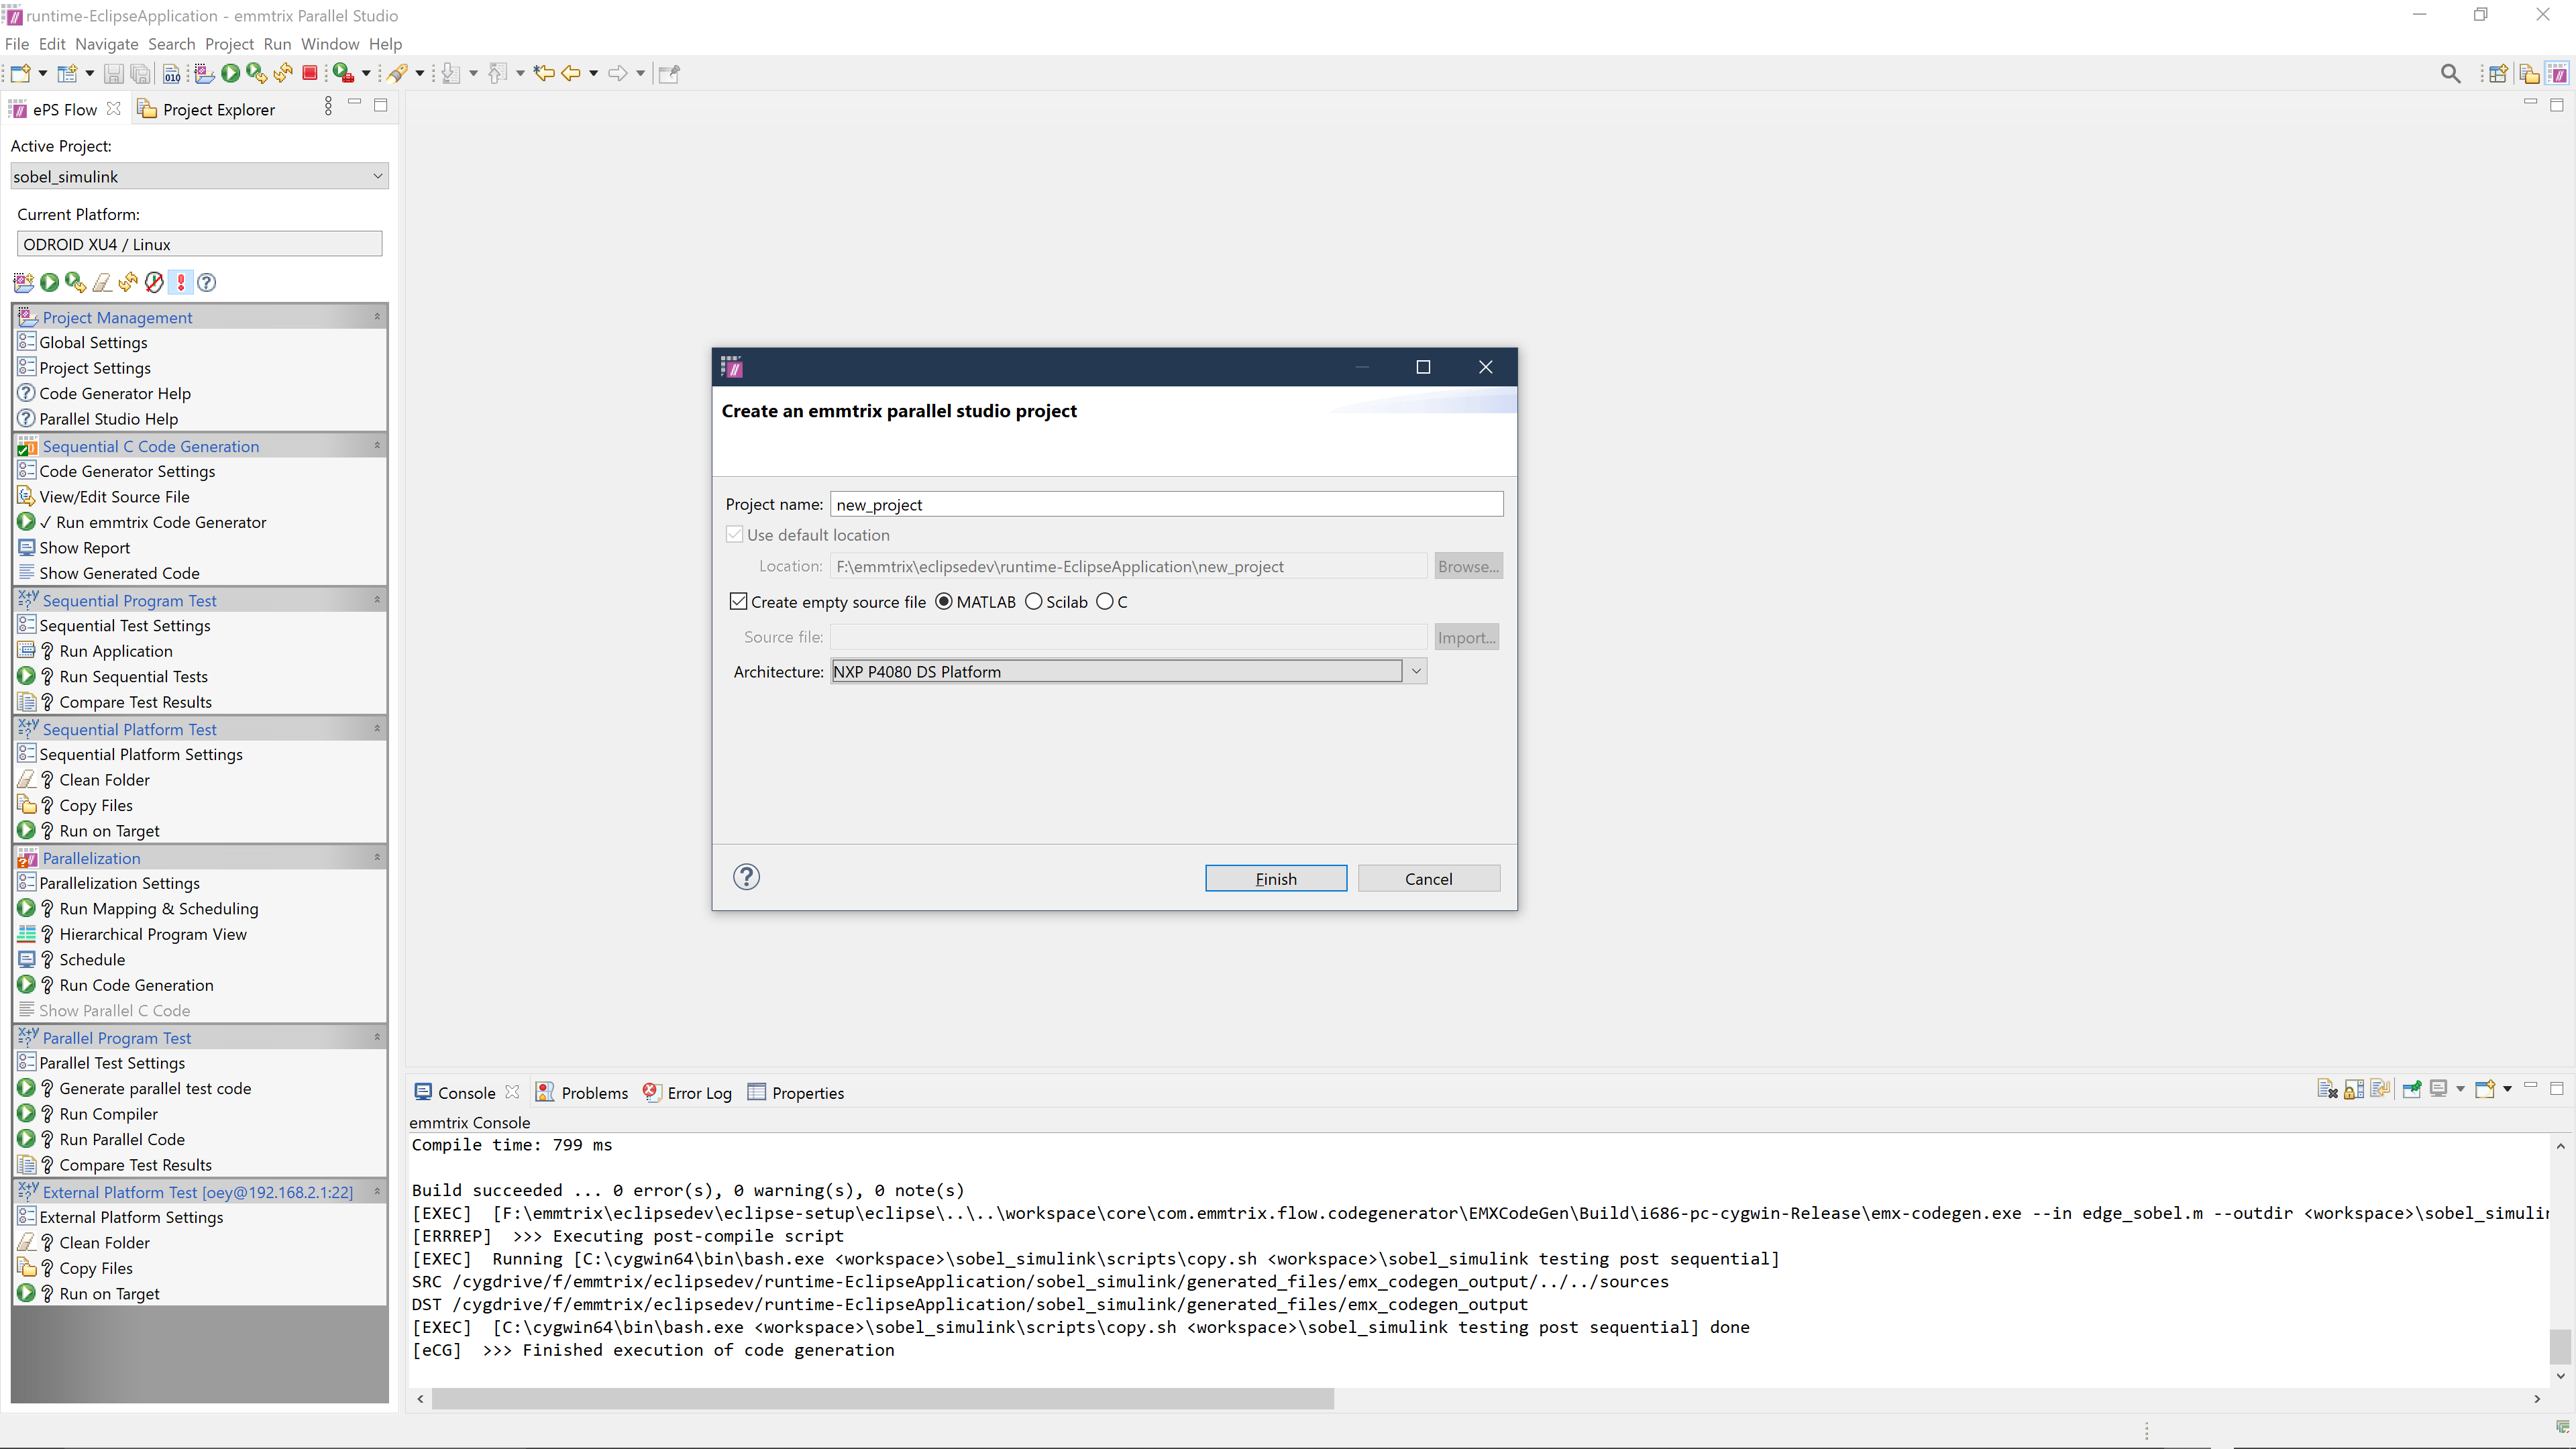Image resolution: width=2576 pixels, height=1449 pixels.
Task: Click the Display Selected Console monitor icon
Action: 2439,1089
